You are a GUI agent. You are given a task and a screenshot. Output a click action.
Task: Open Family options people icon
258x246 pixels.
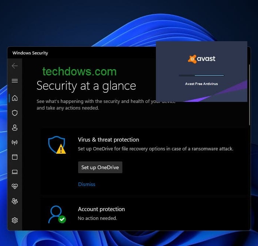(15, 201)
